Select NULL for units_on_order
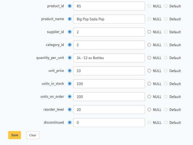Viewport: 193px width, 145px height. 149,97
